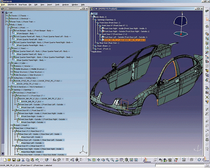Click the Zoom In magnifier icon

[108, 160]
